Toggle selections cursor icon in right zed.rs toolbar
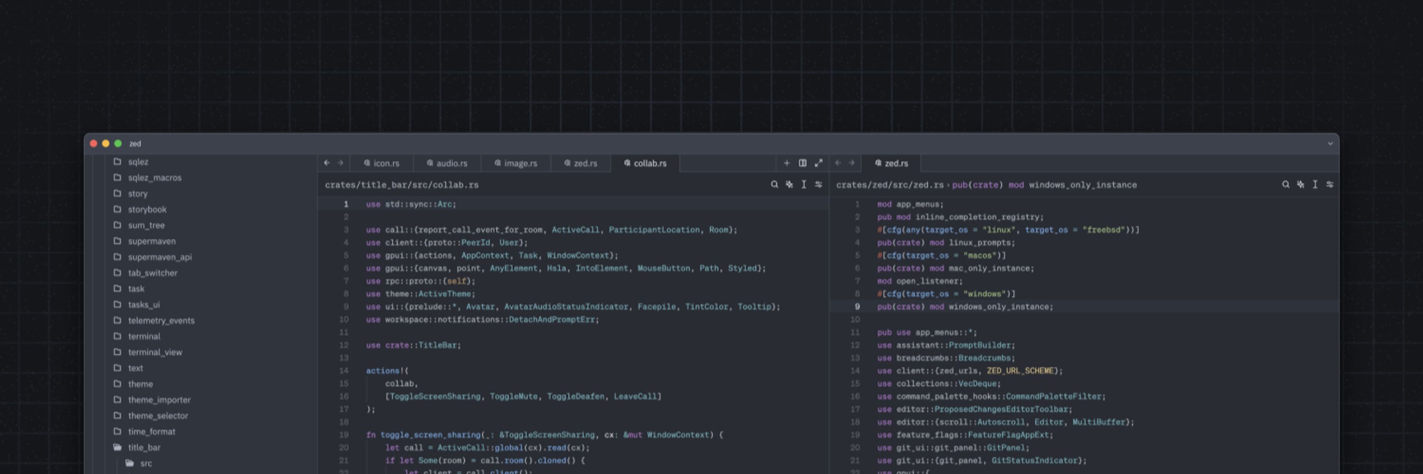 point(1315,184)
